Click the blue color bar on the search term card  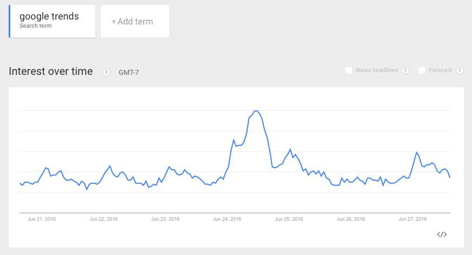(10, 21)
